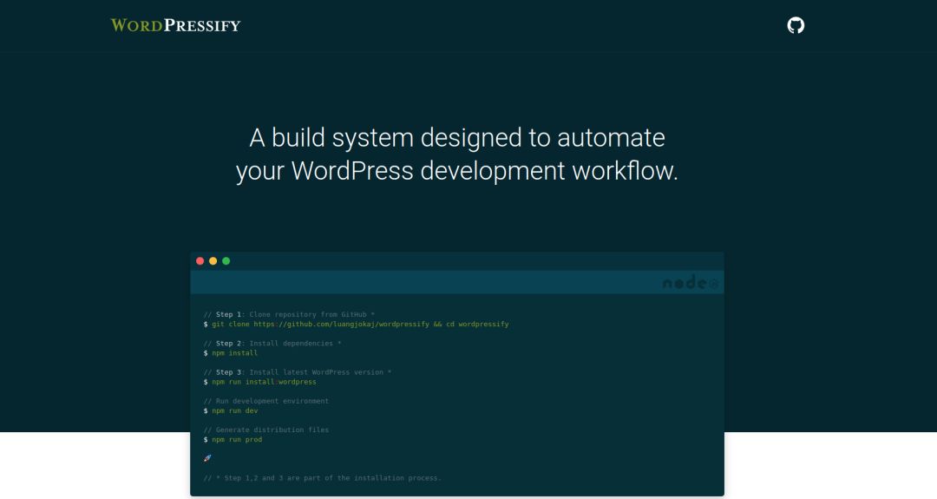The width and height of the screenshot is (937, 499).
Task: Click the faded node logo in terminal
Action: point(691,282)
